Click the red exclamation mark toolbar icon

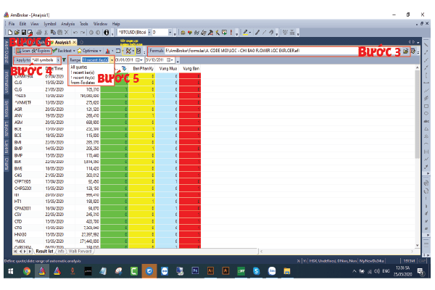[x=231, y=33]
